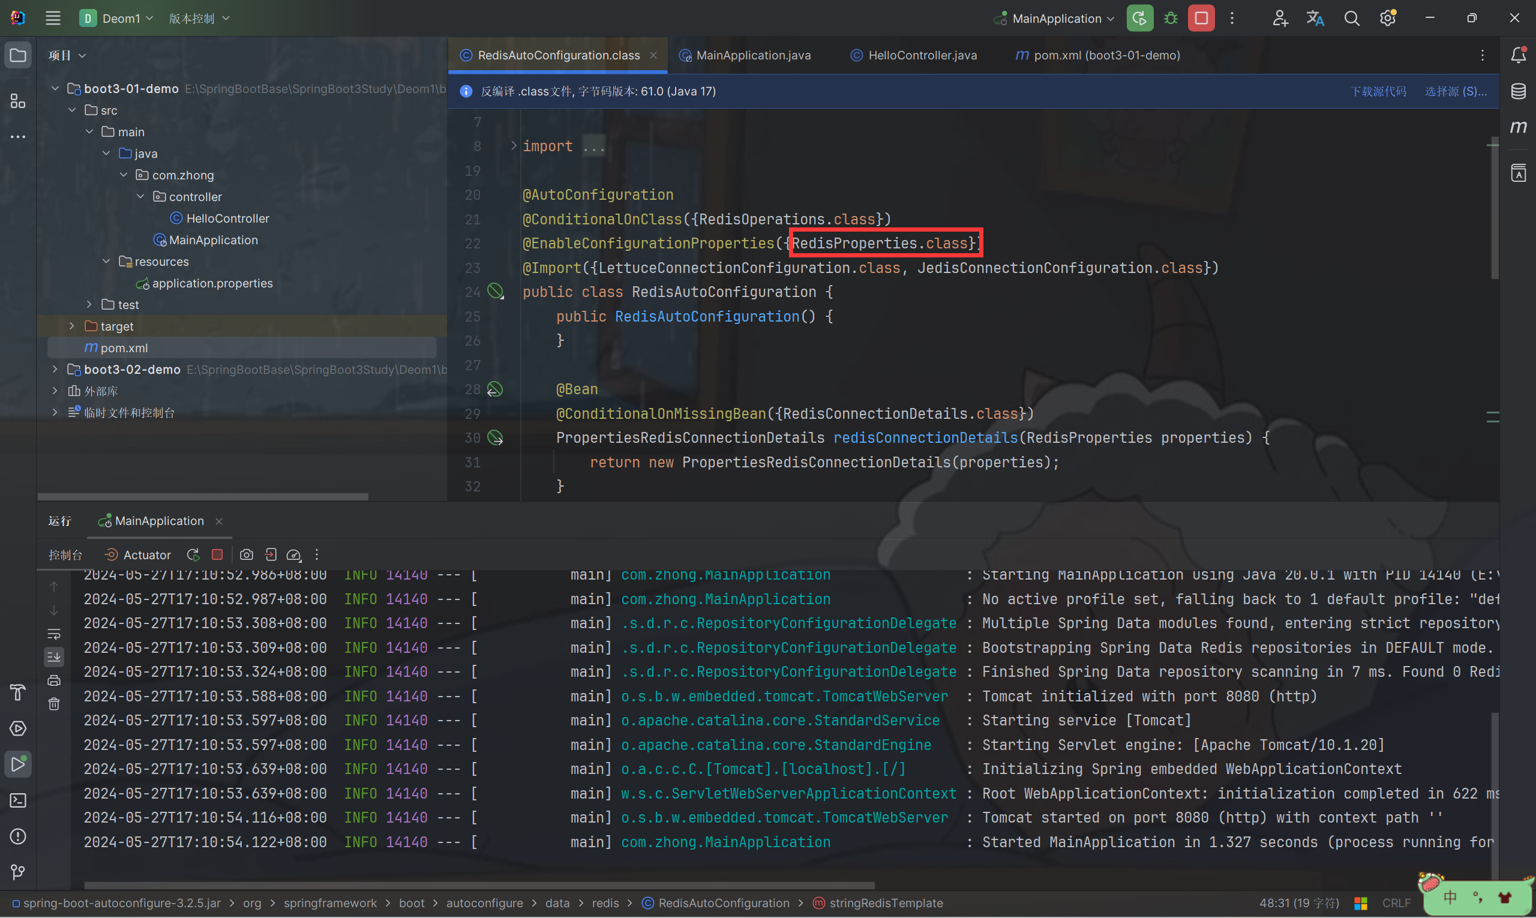The image size is (1536, 918).
Task: Switch to pom.xml (boot3-01-demo) tab
Action: pyautogui.click(x=1097, y=55)
